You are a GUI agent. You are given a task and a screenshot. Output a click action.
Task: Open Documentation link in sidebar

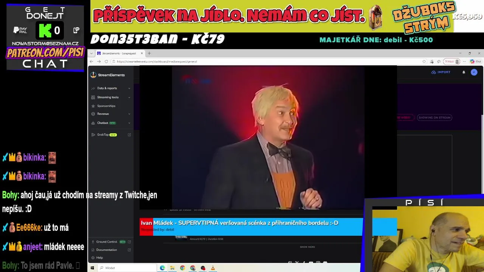coord(107,250)
